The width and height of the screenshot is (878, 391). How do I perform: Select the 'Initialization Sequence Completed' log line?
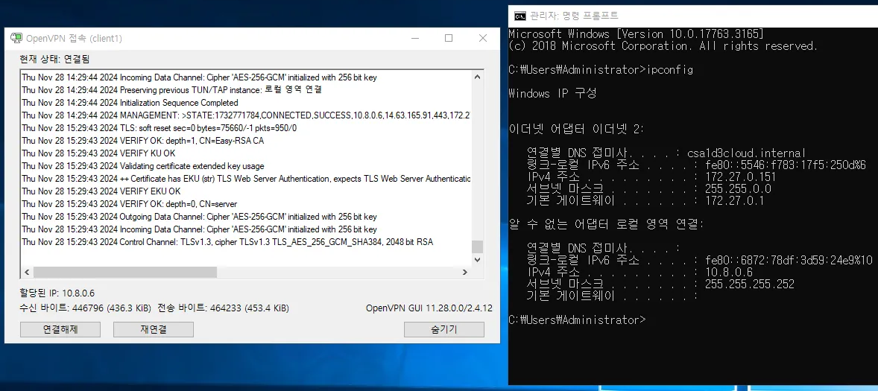click(x=130, y=103)
